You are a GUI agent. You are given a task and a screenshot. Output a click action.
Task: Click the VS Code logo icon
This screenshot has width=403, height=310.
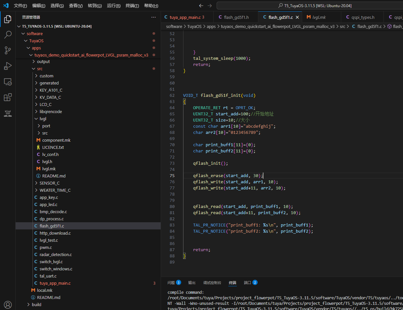coord(6,6)
